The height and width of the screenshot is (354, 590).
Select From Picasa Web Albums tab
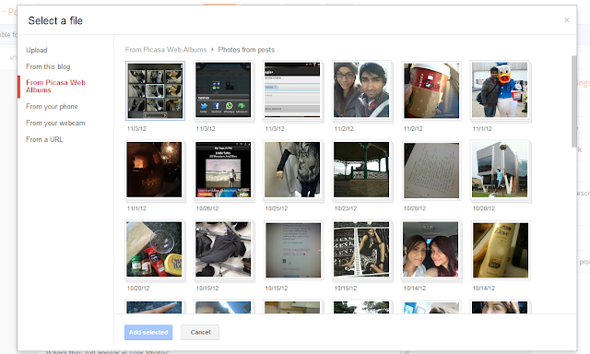[x=55, y=86]
